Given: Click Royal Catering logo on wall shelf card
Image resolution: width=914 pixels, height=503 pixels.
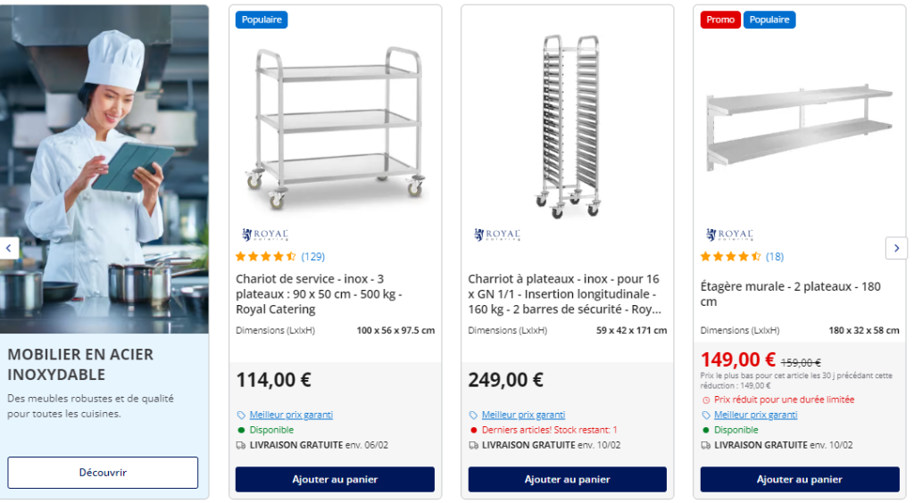Looking at the screenshot, I should (x=730, y=235).
